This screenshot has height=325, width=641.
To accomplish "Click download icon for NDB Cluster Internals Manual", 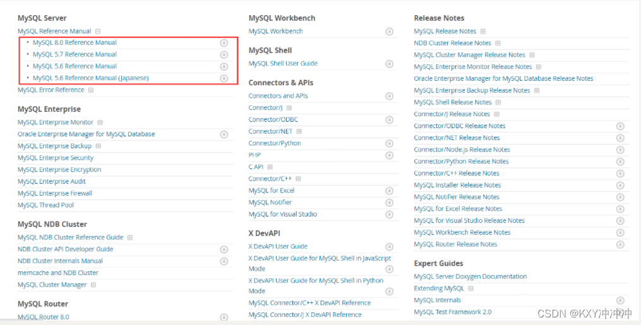I will [224, 261].
